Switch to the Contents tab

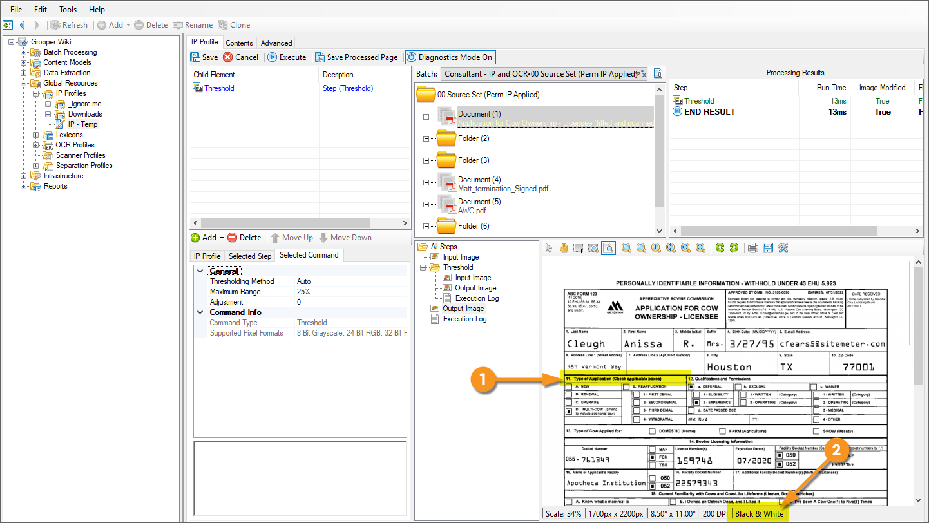click(x=239, y=43)
